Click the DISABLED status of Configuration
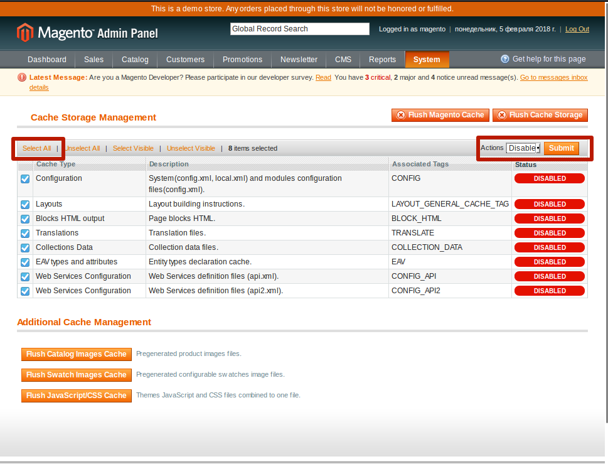The height and width of the screenshot is (464, 608). tap(550, 178)
